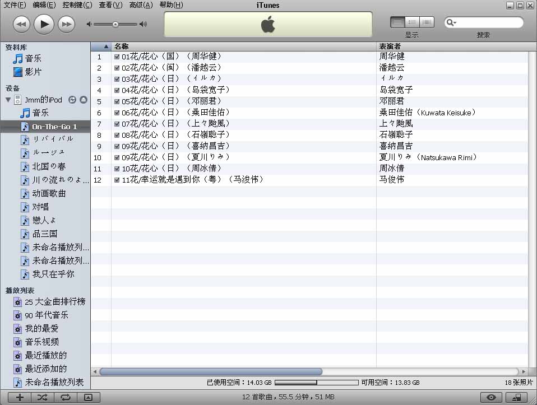537x405 pixels.
Task: Sort by the 名称 column header
Action: [243, 46]
